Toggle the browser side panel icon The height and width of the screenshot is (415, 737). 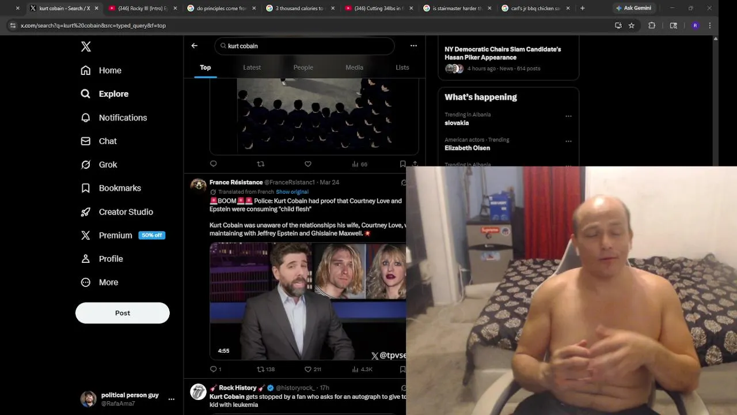(x=673, y=25)
